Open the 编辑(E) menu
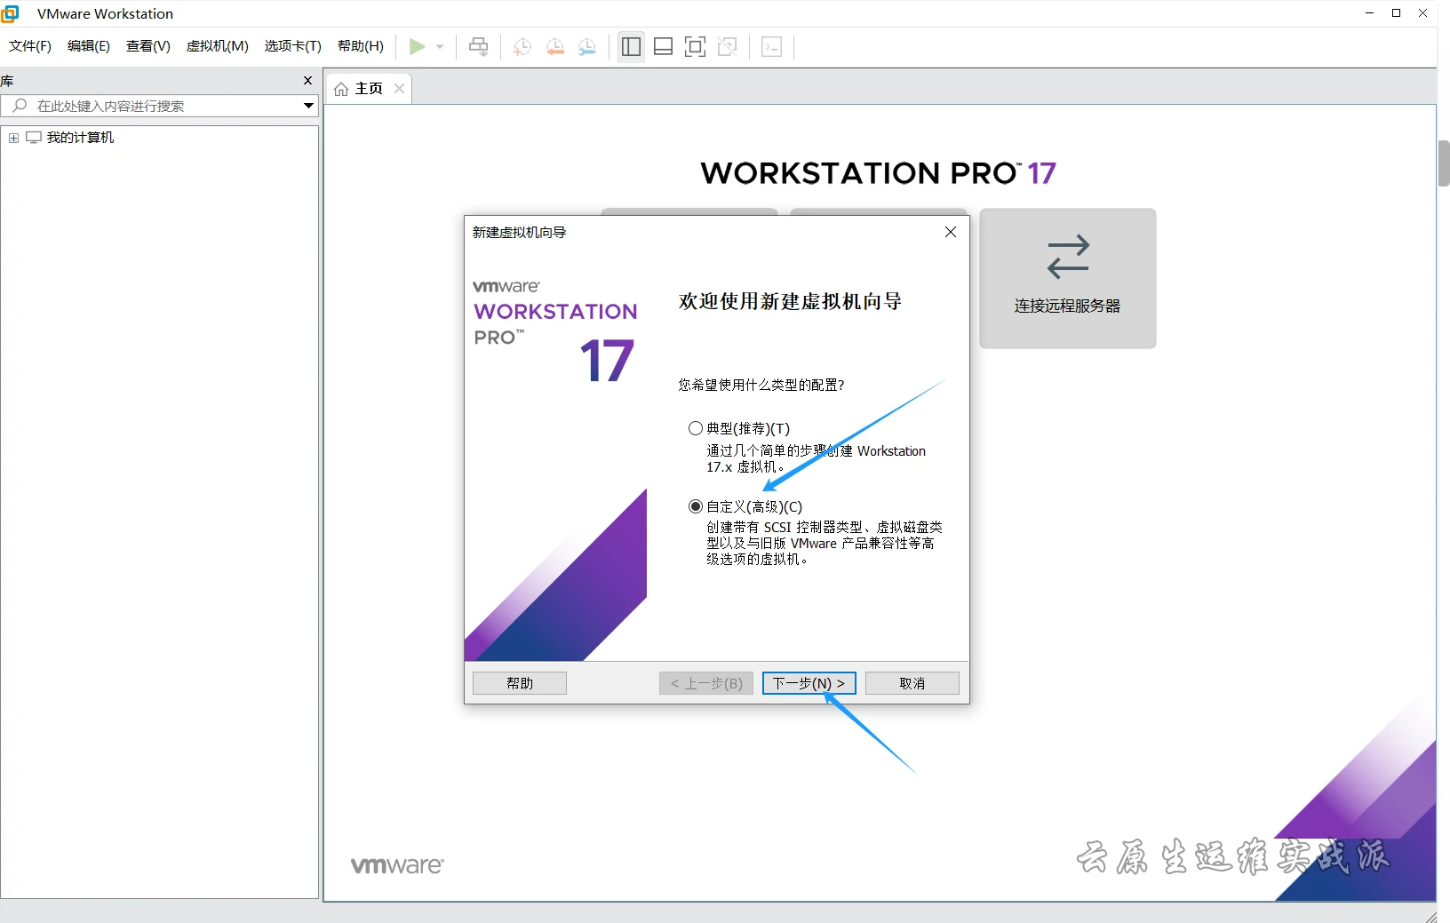This screenshot has width=1450, height=923. (x=89, y=46)
